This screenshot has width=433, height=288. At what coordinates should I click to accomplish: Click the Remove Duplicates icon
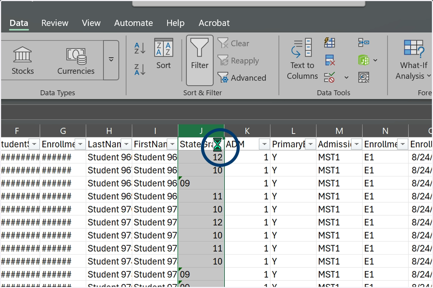coord(330,60)
